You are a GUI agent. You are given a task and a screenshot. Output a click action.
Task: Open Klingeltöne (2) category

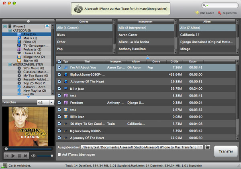coord(34,57)
